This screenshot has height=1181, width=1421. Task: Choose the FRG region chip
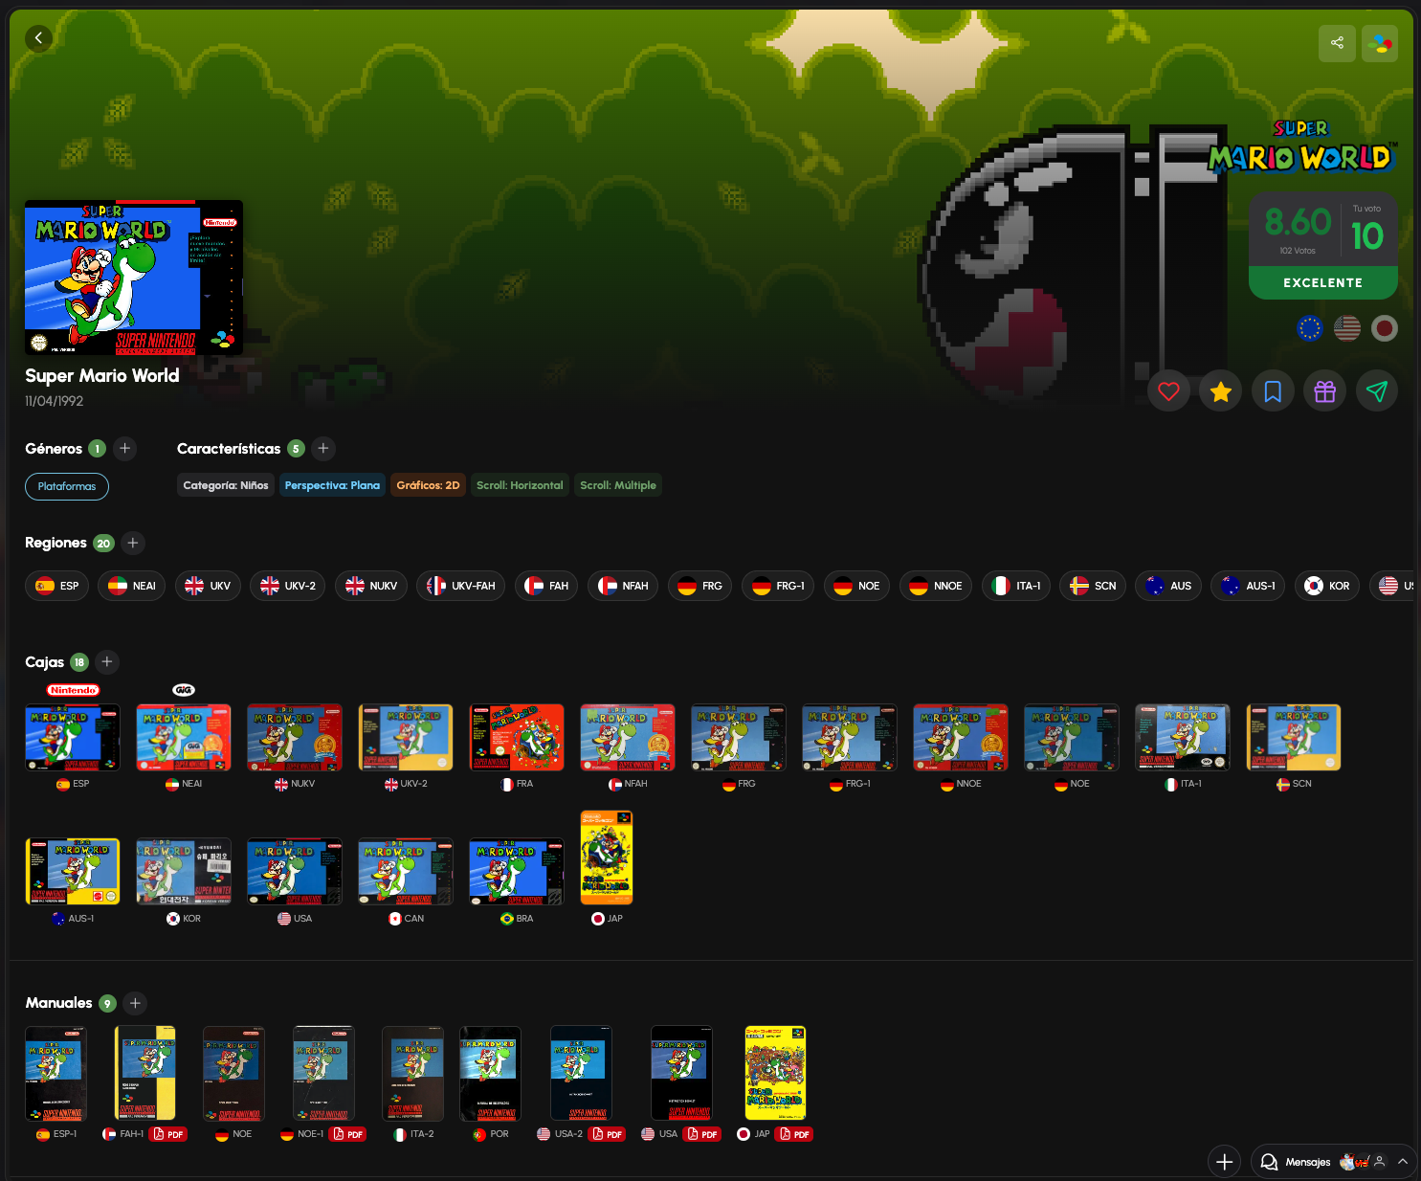tap(700, 586)
